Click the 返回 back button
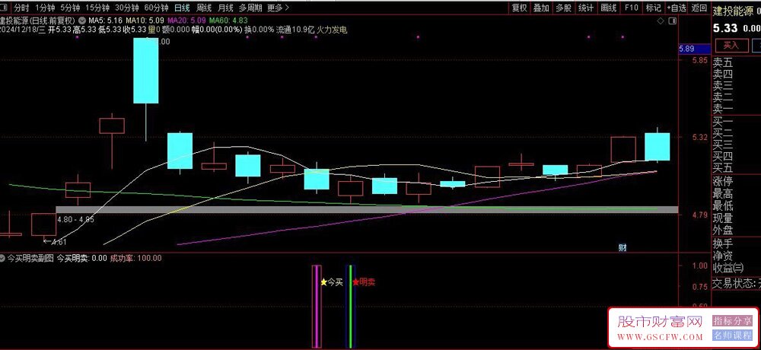Image resolution: width=761 pixels, height=350 pixels. click(x=699, y=8)
